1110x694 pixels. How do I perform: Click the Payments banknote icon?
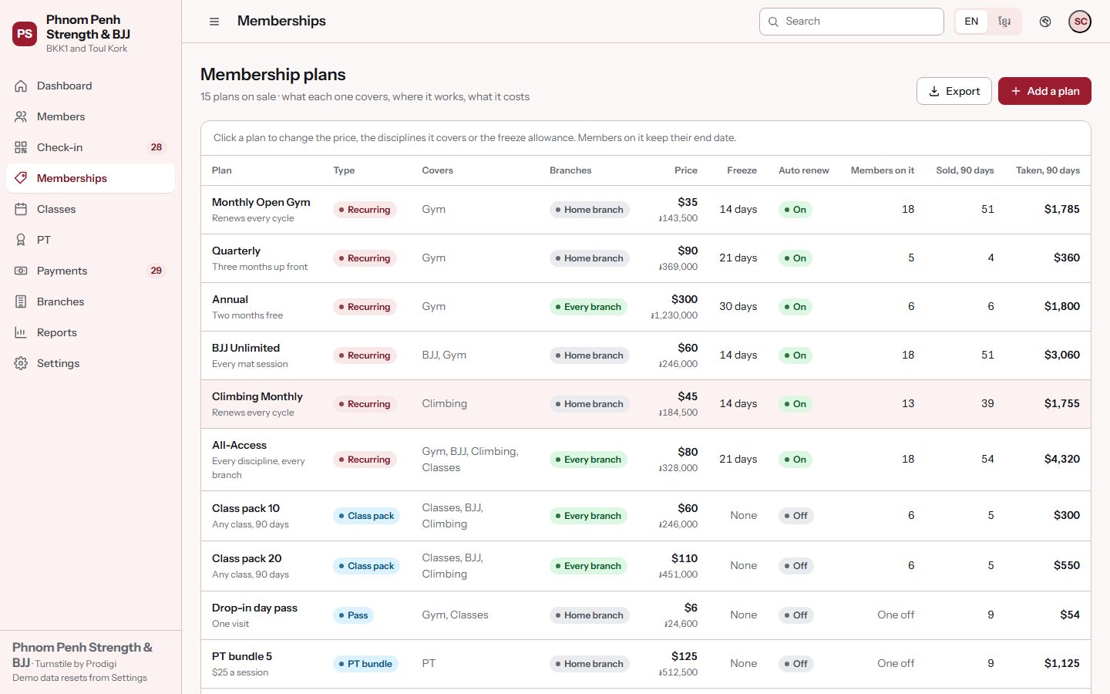pyautogui.click(x=21, y=271)
